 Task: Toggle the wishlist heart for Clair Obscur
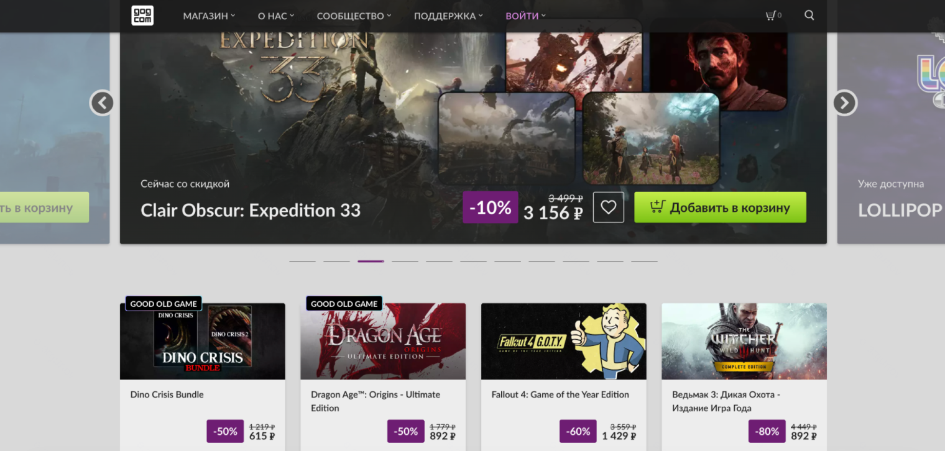click(x=608, y=207)
